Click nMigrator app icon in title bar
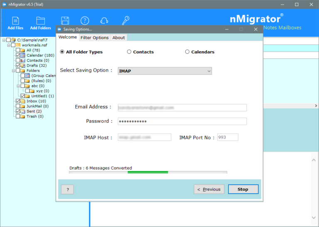Viewport: 319px width, 227px height. tap(4, 4)
